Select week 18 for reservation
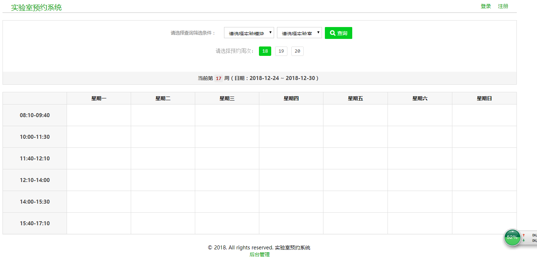 [x=265, y=51]
